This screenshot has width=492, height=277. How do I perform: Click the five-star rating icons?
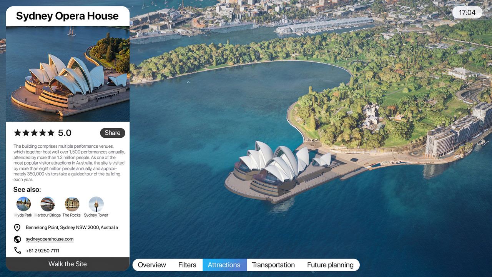point(34,133)
